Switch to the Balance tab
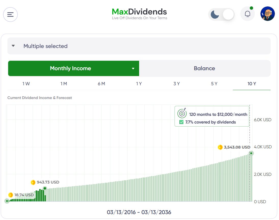The height and width of the screenshot is (220, 279). (204, 68)
